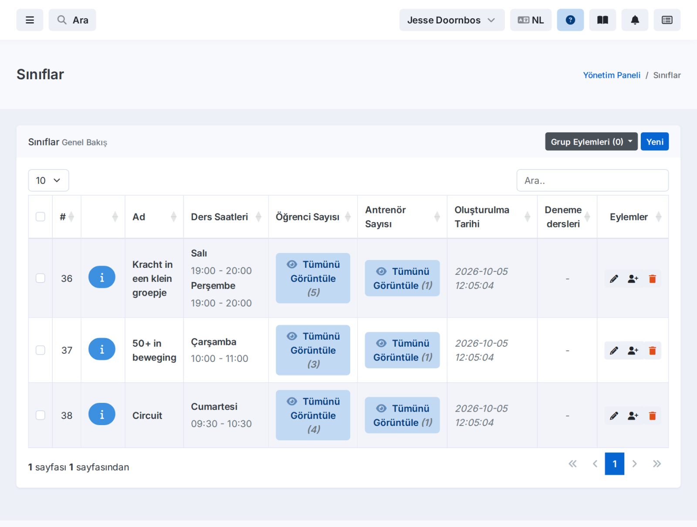The image size is (697, 527).
Task: Show info for Kracht in een klein groepje
Action: point(102,277)
